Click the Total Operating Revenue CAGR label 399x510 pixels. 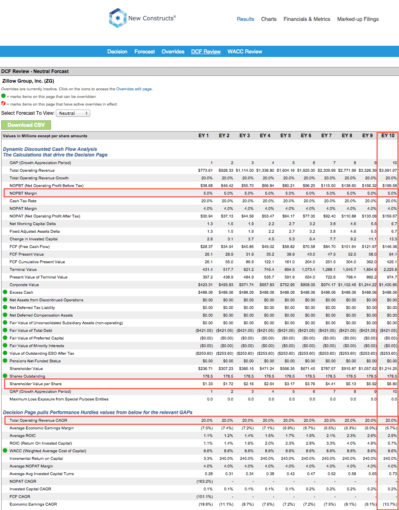[x=39, y=421]
